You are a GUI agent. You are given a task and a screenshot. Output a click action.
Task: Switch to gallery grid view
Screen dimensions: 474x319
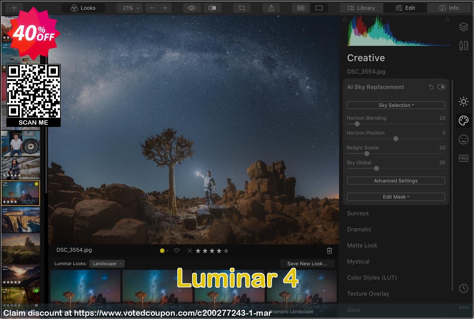[301, 8]
